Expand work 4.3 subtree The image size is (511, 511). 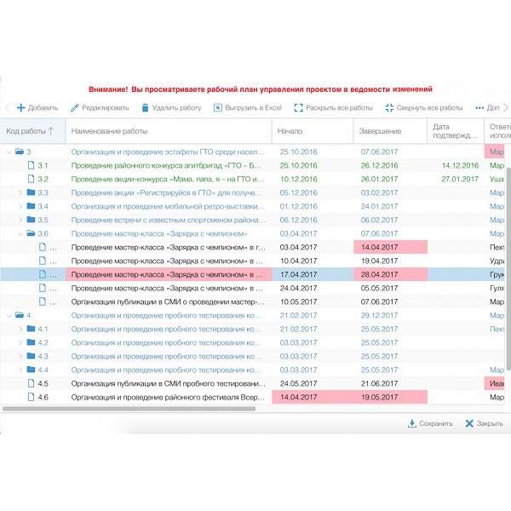pyautogui.click(x=20, y=356)
